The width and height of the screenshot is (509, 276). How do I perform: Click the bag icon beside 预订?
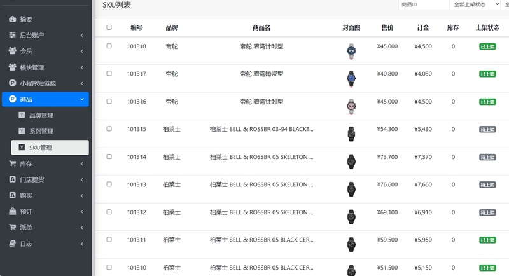click(12, 212)
